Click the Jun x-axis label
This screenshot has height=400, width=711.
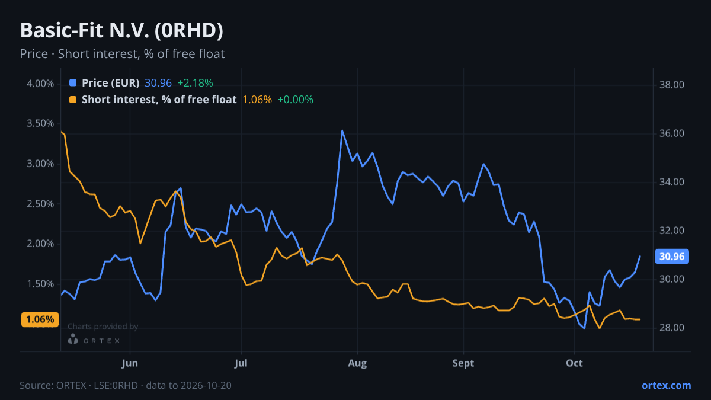click(129, 363)
